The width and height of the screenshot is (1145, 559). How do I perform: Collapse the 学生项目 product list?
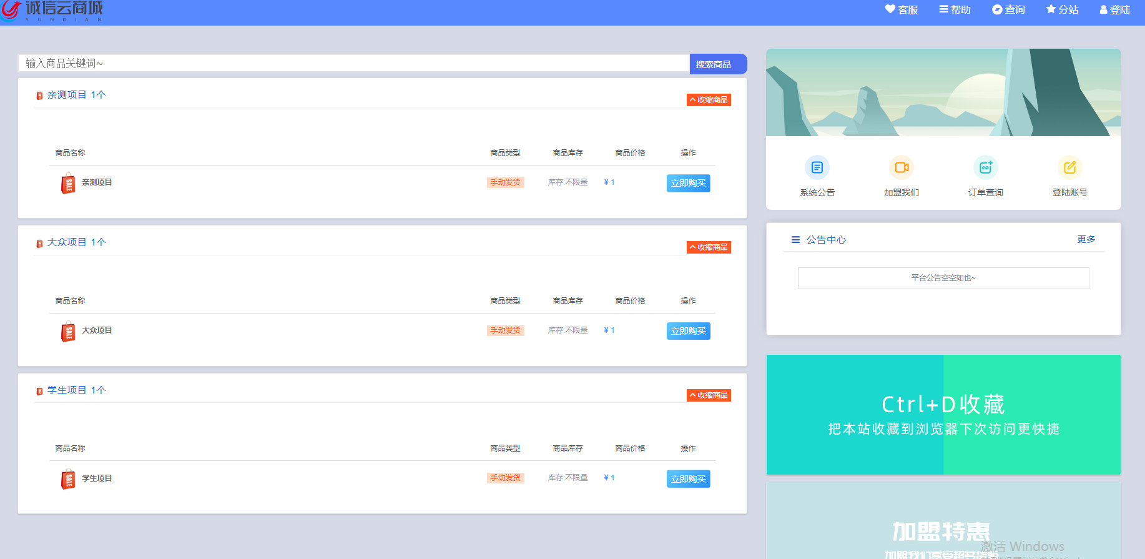tap(709, 395)
